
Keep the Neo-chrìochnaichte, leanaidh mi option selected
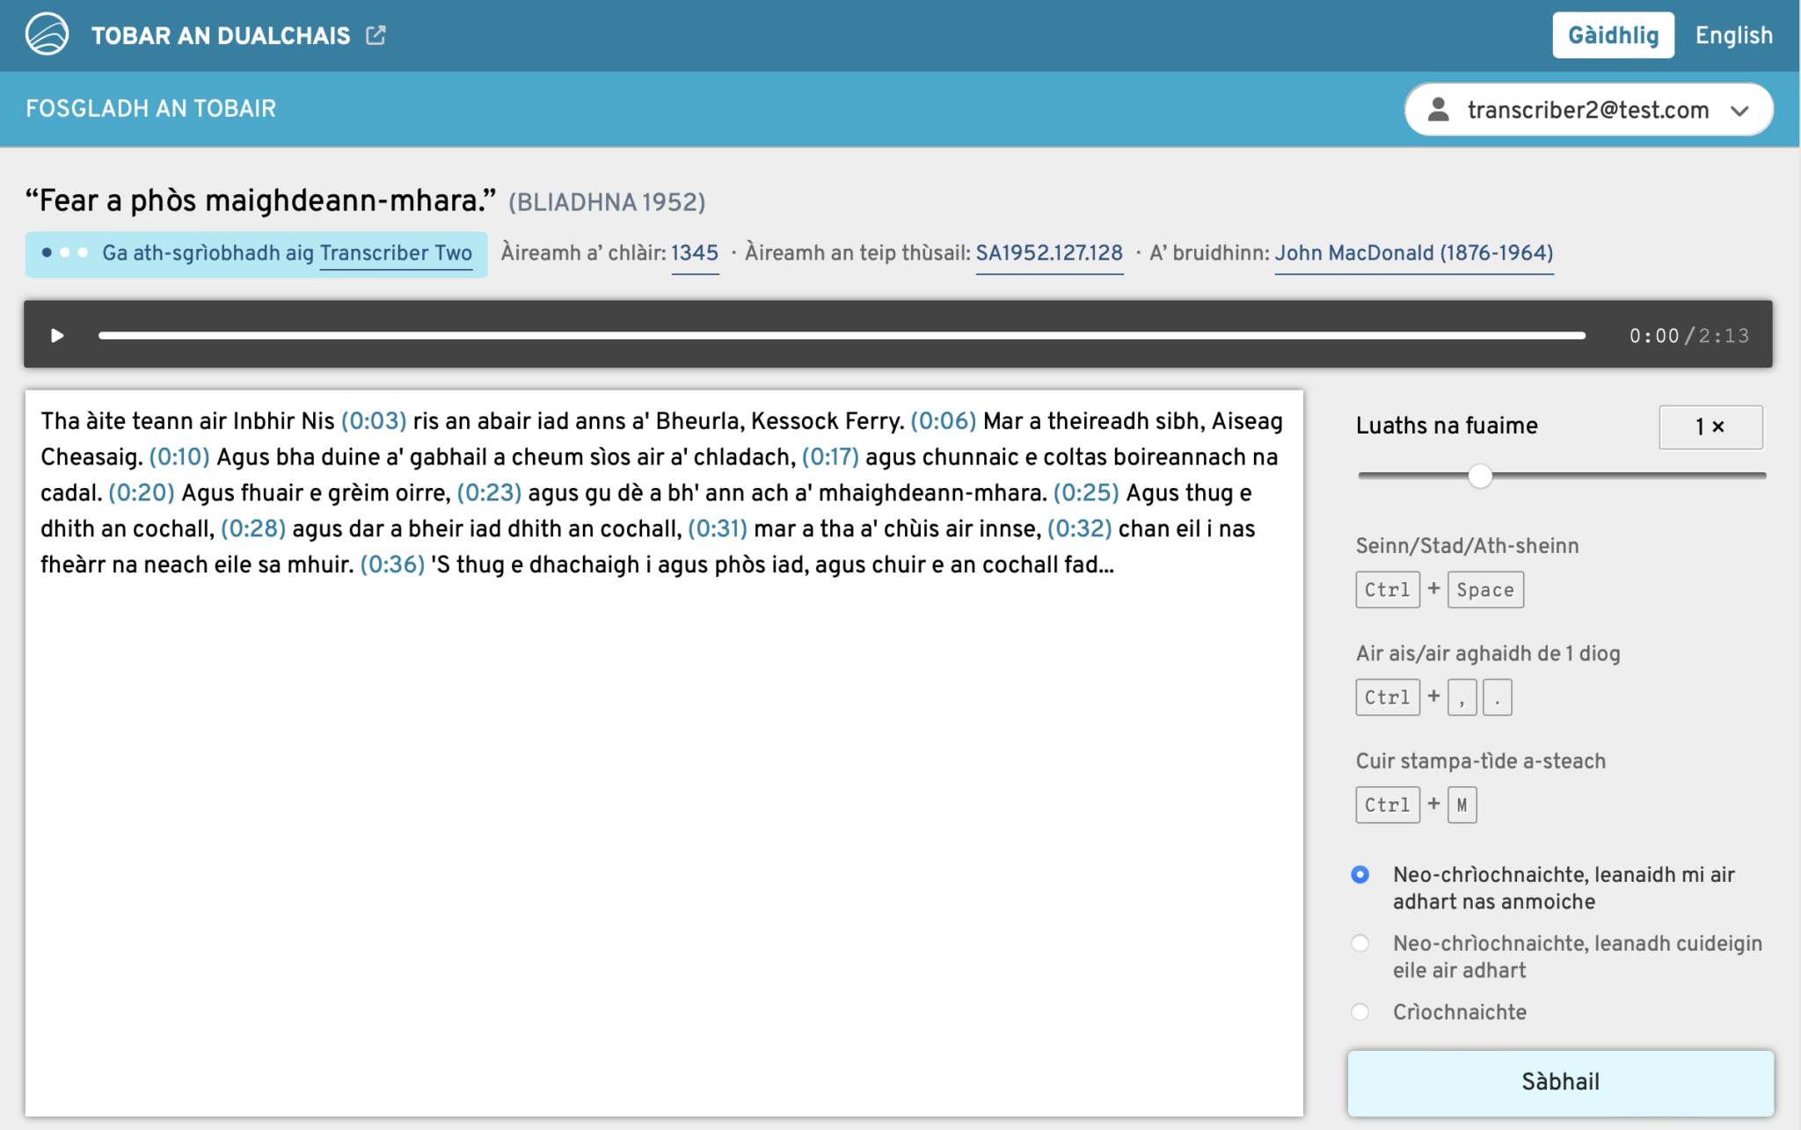pos(1360,875)
